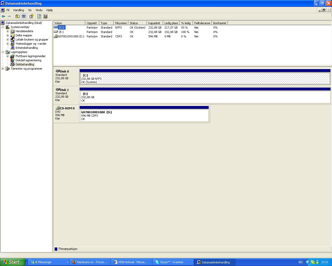Screen dimensions: 332x266
Task: Sort by the Bortkastet column header
Action: point(220,23)
